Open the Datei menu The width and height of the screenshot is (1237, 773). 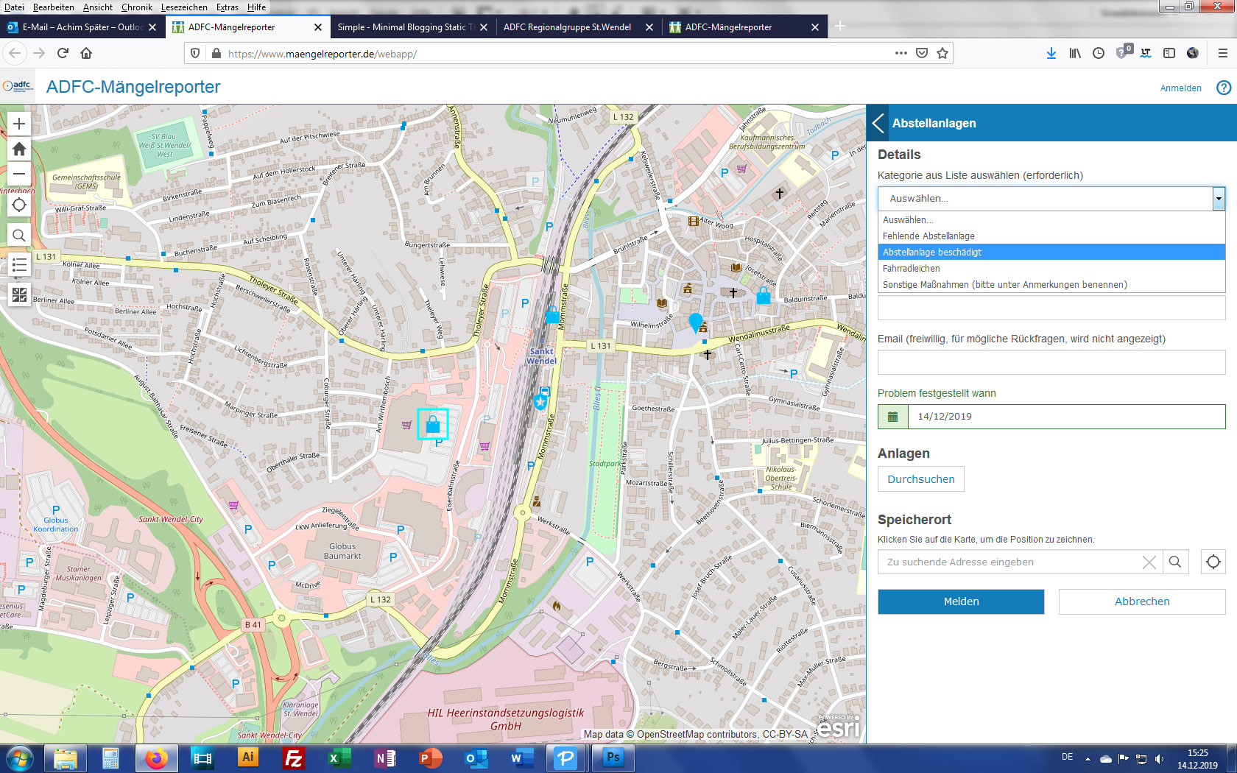14,7
